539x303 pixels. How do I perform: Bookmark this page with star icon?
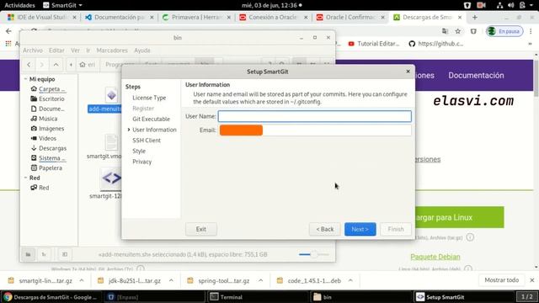pyautogui.click(x=458, y=31)
